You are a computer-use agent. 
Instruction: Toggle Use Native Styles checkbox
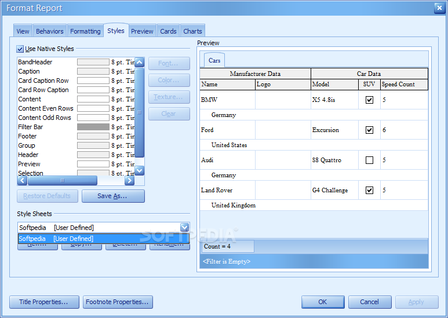click(20, 49)
